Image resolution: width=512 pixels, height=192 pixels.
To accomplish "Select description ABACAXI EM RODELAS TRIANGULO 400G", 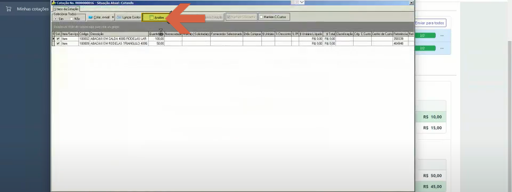I will (x=119, y=43).
